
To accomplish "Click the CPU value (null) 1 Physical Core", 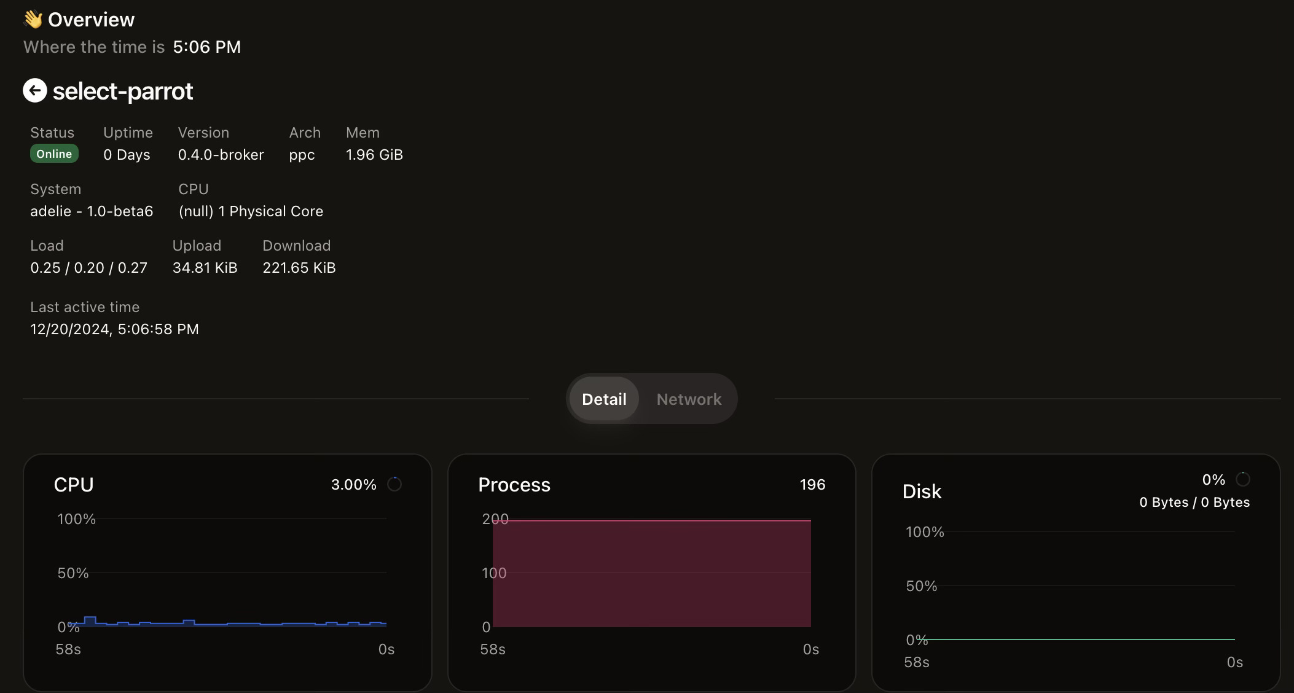I will pyautogui.click(x=251, y=211).
